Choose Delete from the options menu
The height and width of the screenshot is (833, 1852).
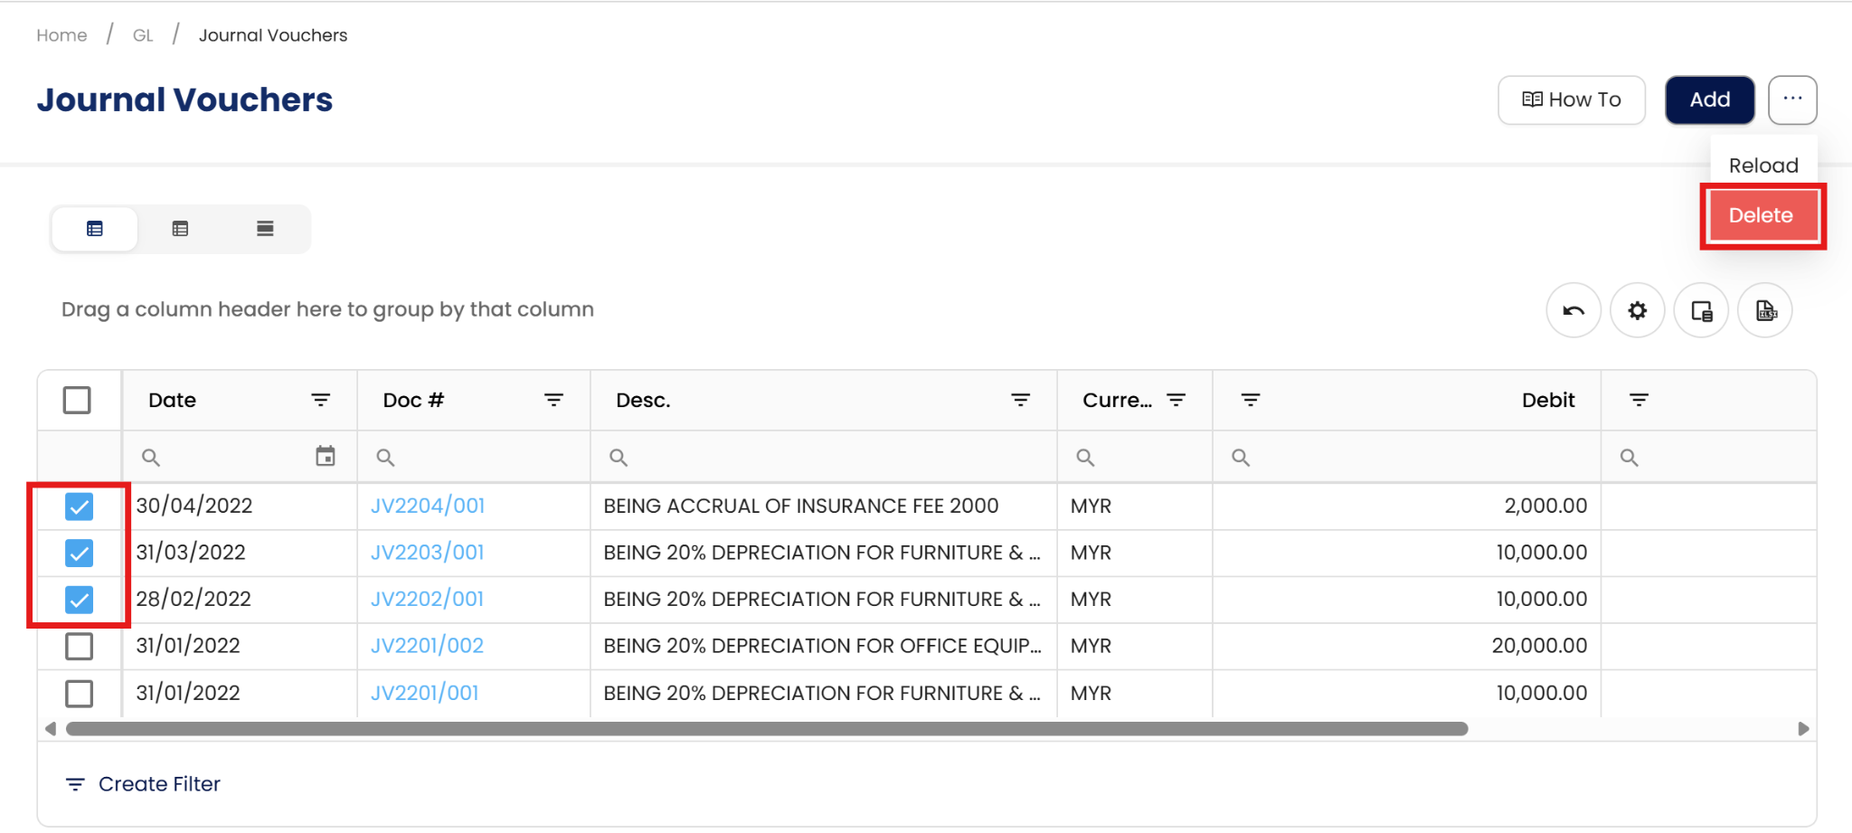pos(1761,215)
